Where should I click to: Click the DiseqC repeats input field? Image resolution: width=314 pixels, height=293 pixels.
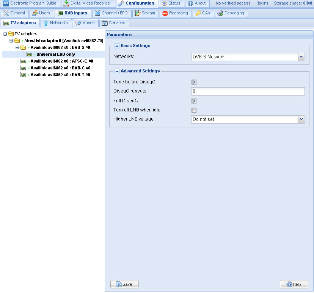click(x=248, y=91)
